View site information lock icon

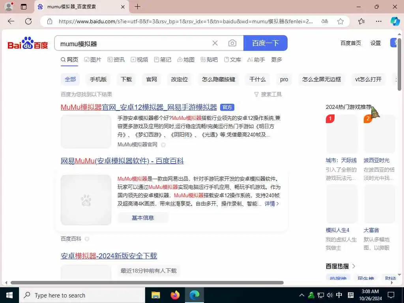pyautogui.click(x=50, y=21)
